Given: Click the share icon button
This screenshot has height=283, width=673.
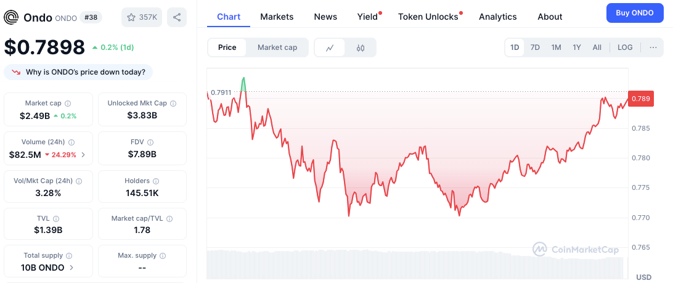Looking at the screenshot, I should click(x=177, y=17).
